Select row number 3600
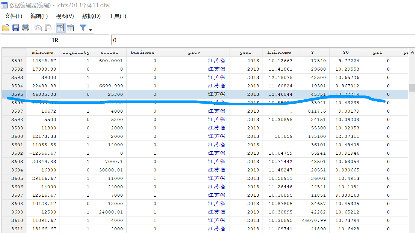This screenshot has height=233, width=415. point(14,136)
